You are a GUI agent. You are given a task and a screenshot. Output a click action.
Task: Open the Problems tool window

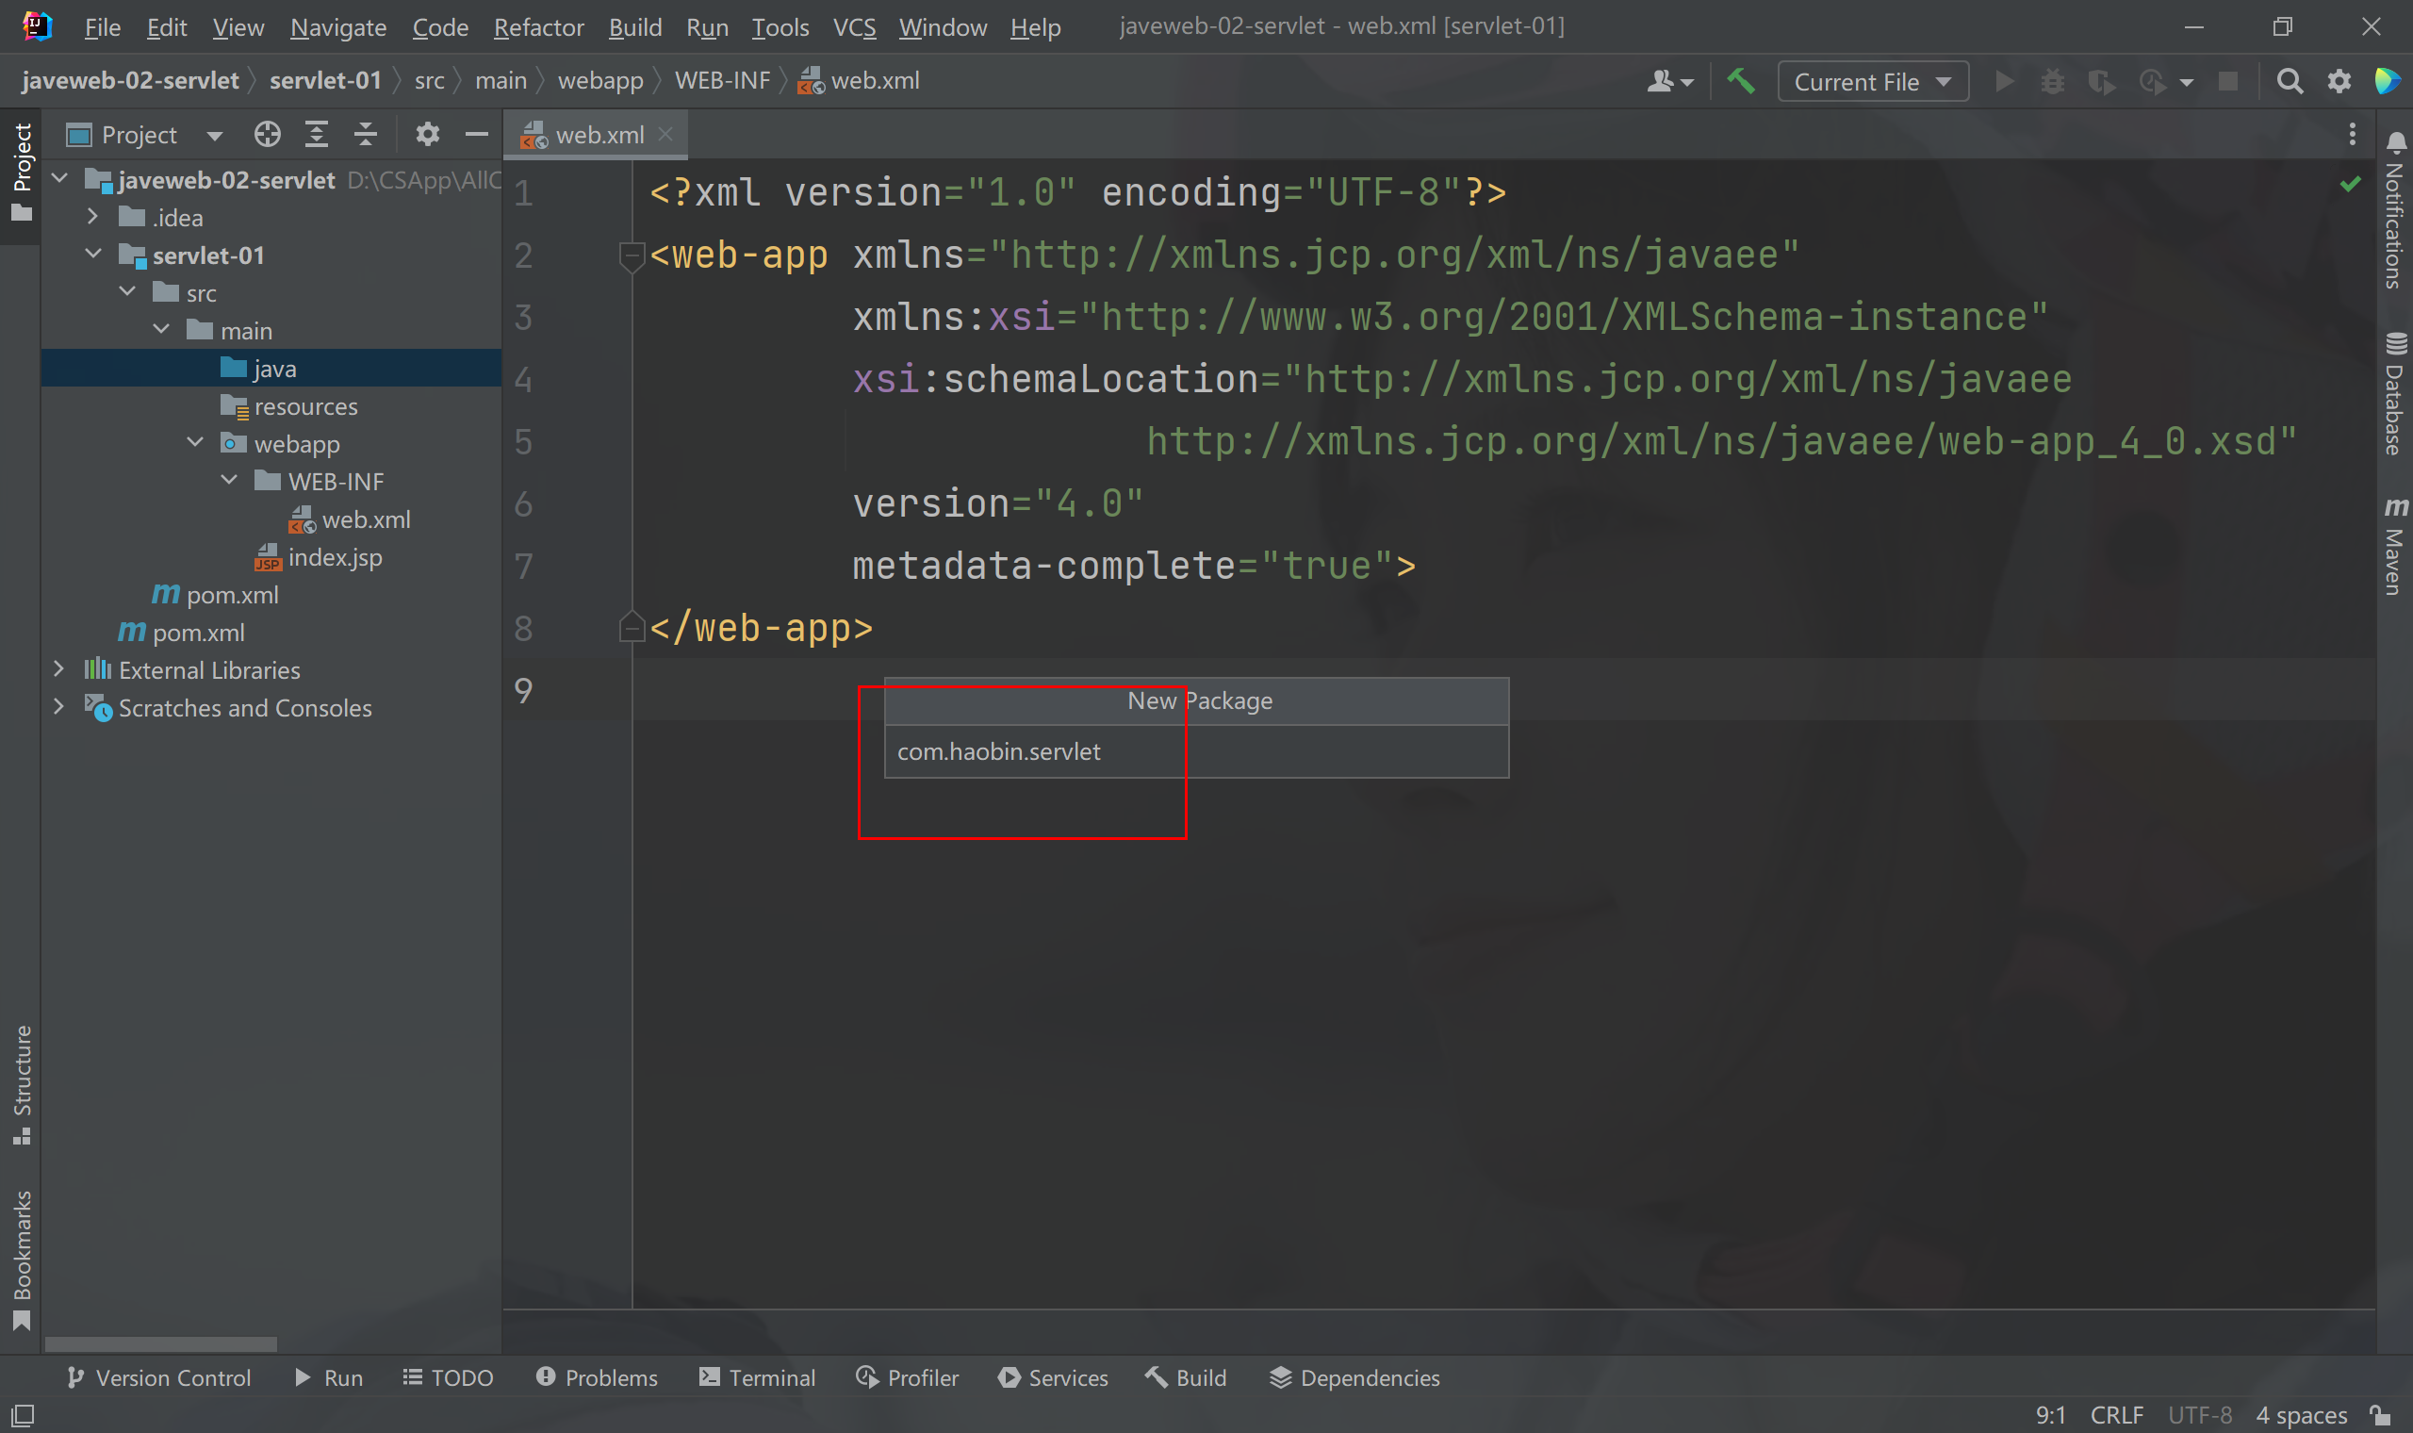point(597,1378)
